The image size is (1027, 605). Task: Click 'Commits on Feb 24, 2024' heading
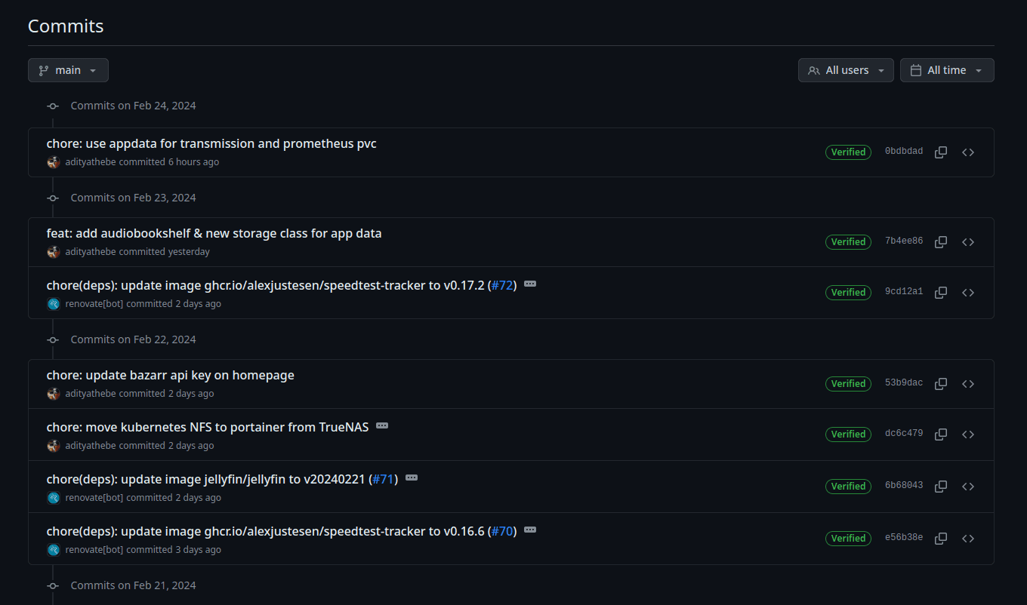[133, 106]
